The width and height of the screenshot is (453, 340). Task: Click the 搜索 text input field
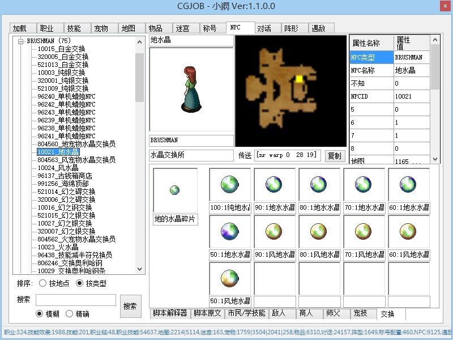75,300
